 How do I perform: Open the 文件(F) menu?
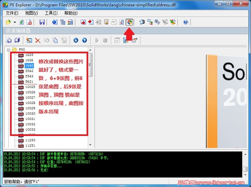[x=12, y=13]
